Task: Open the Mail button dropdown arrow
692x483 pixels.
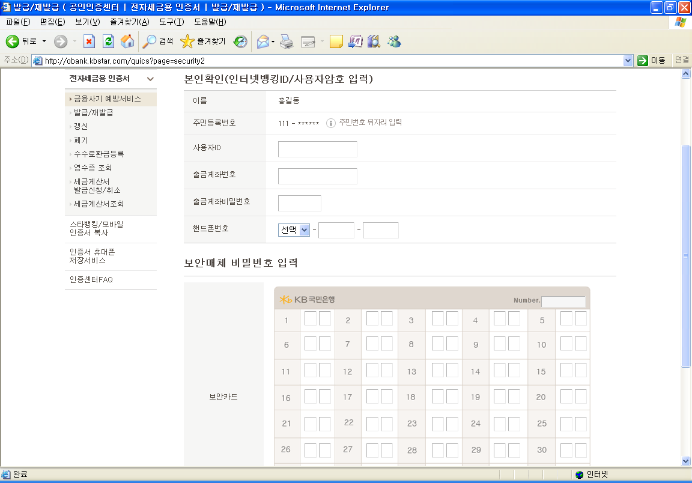Action: 273,41
